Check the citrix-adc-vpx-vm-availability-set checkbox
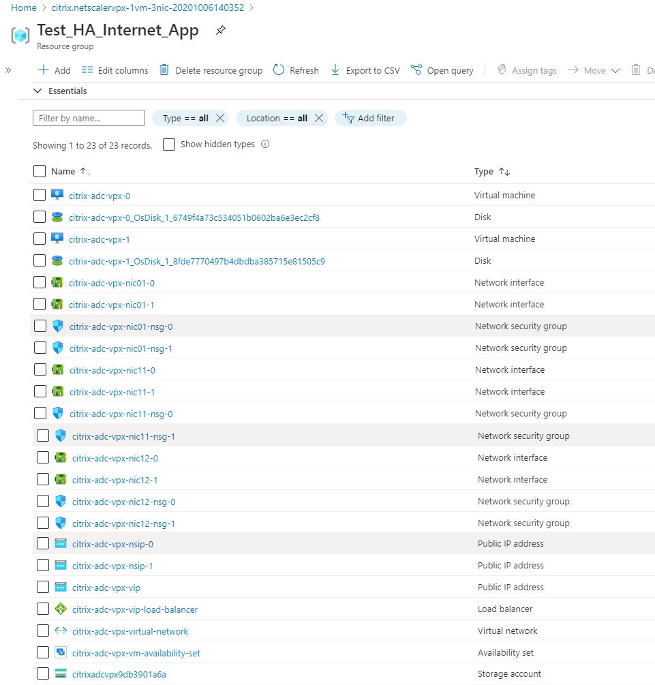 43,652
